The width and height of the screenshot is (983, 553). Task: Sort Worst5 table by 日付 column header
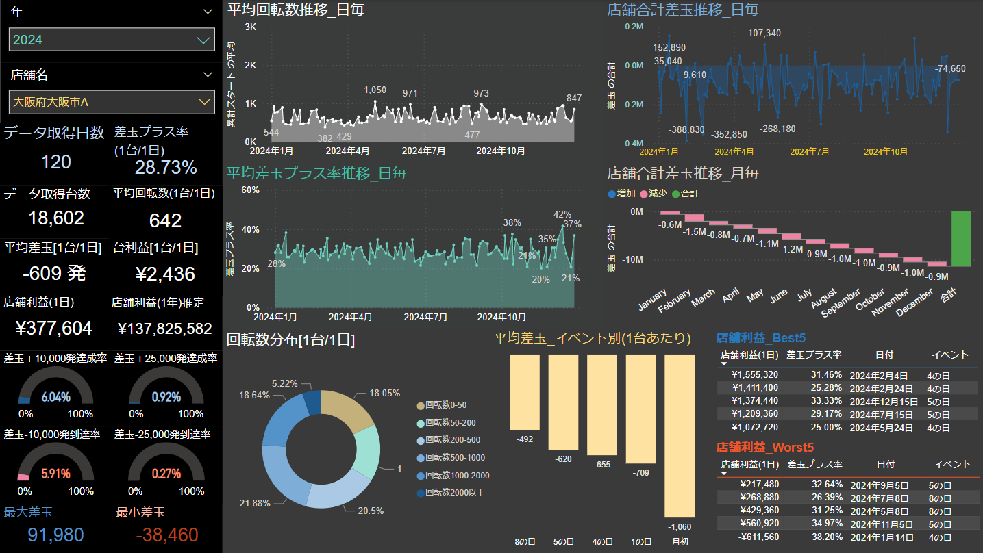tap(885, 464)
